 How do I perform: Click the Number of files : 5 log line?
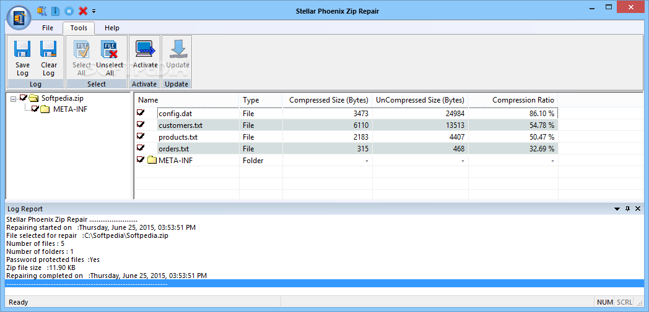(35, 243)
